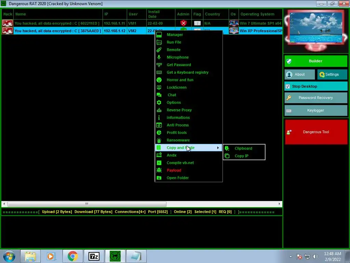Screen dimensions: 350x263
Task: Show hidden tray icons arrow
Action: pyautogui.click(x=291, y=256)
